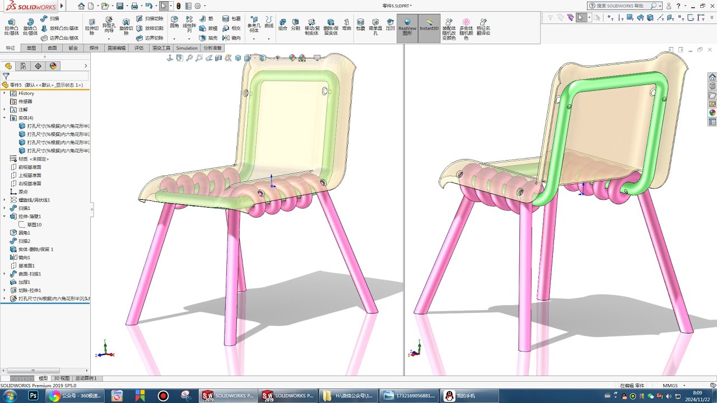
Task: Open the 圆角 fillet dropdown arrow
Action: click(174, 39)
